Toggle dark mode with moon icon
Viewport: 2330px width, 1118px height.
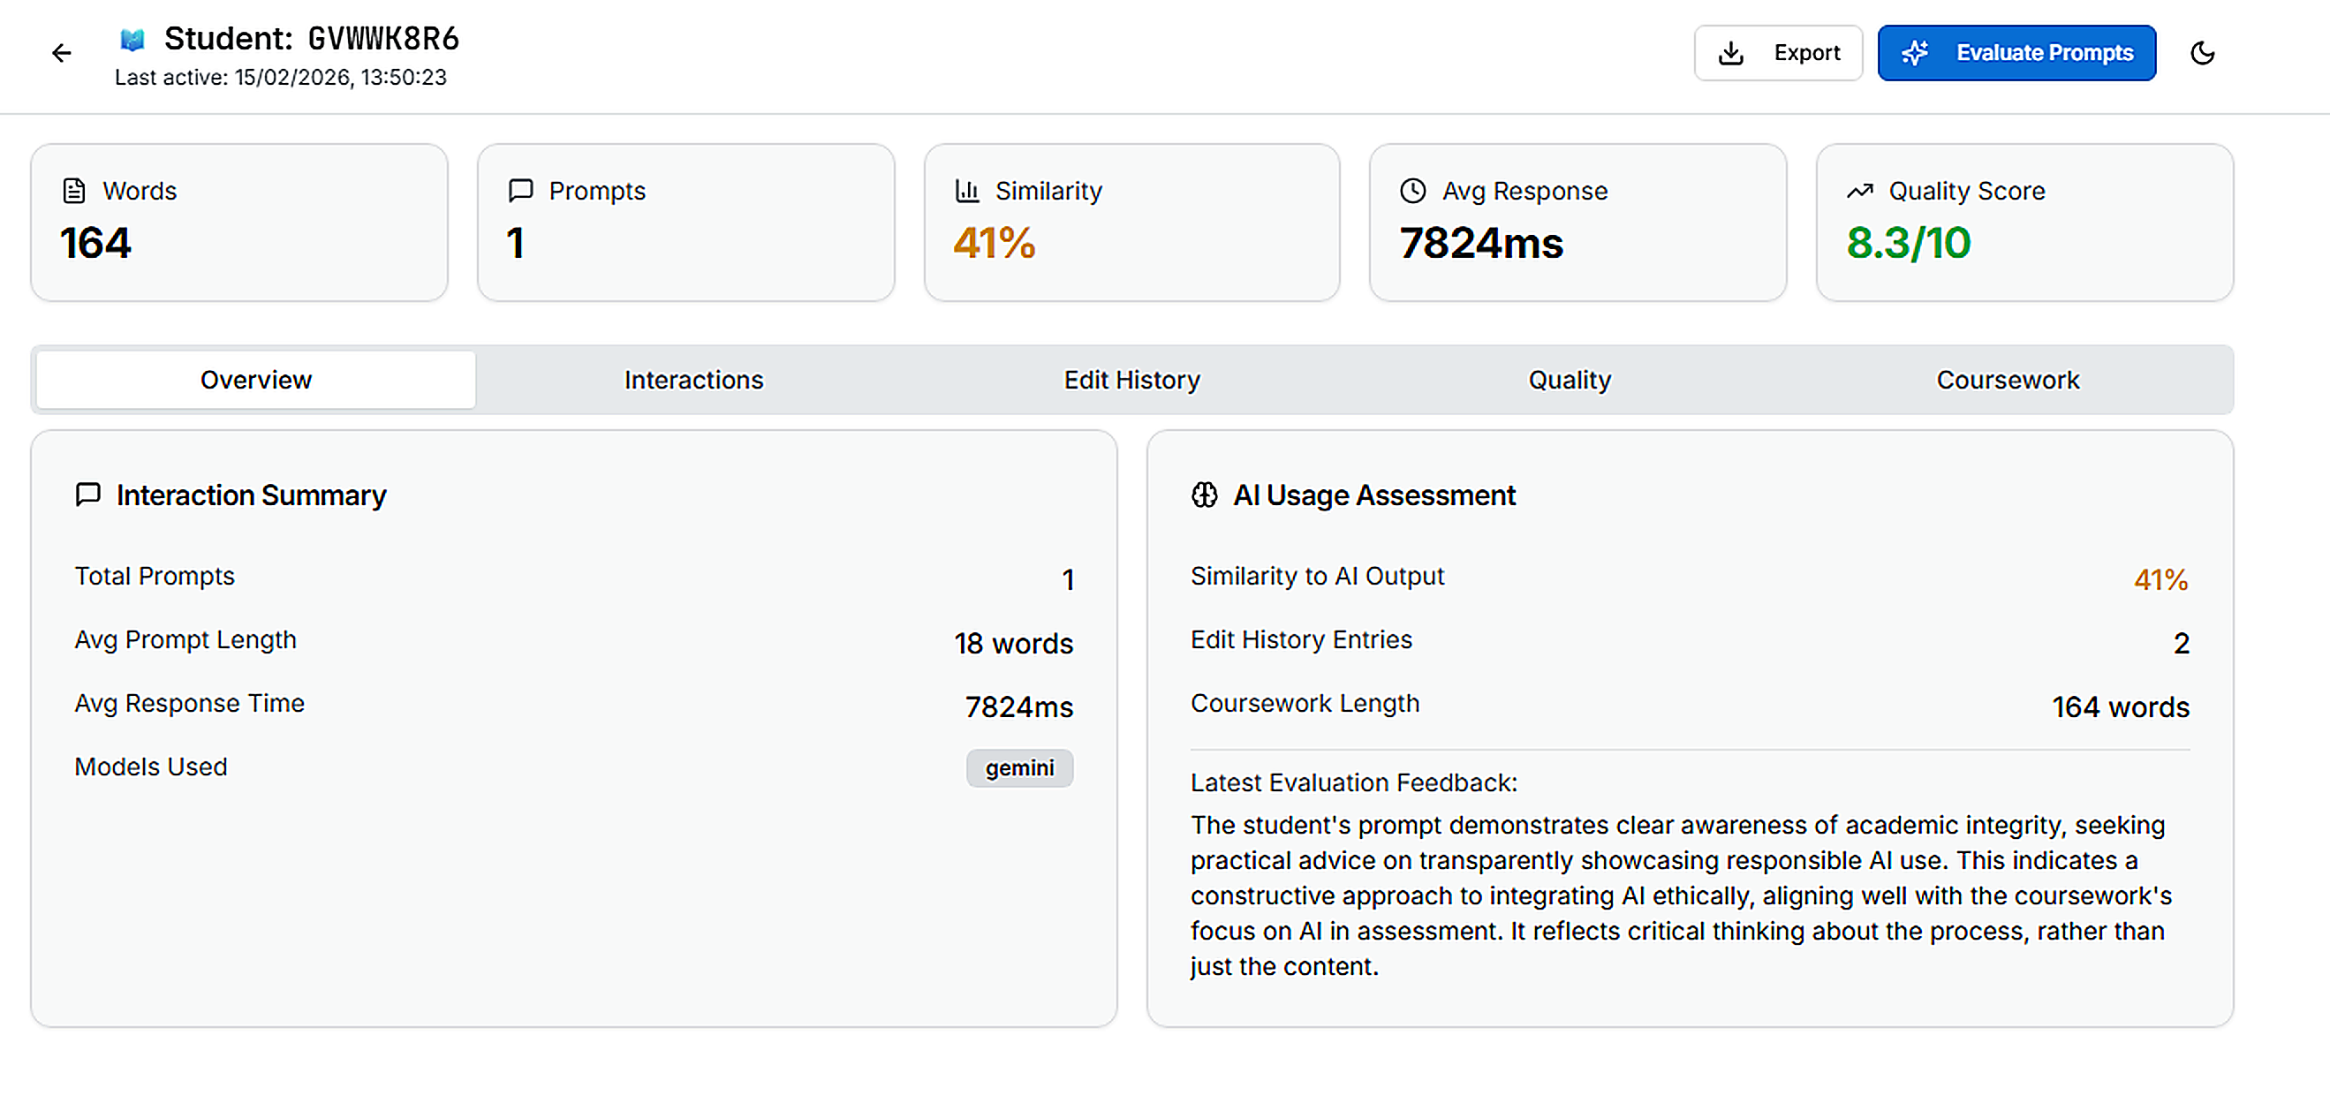tap(2203, 53)
